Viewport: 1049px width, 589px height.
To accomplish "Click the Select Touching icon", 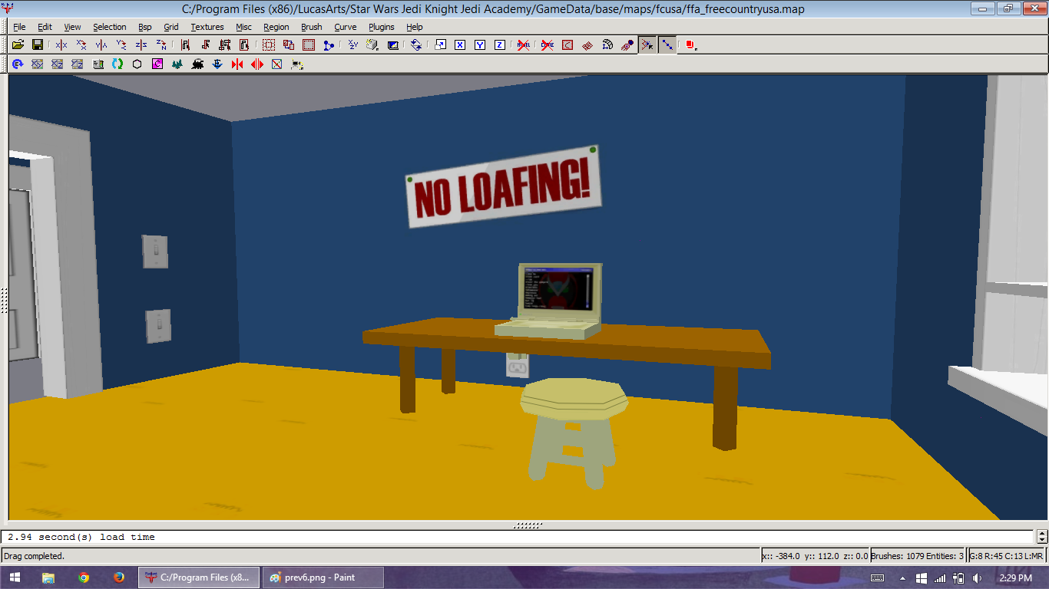I will pyautogui.click(x=205, y=45).
